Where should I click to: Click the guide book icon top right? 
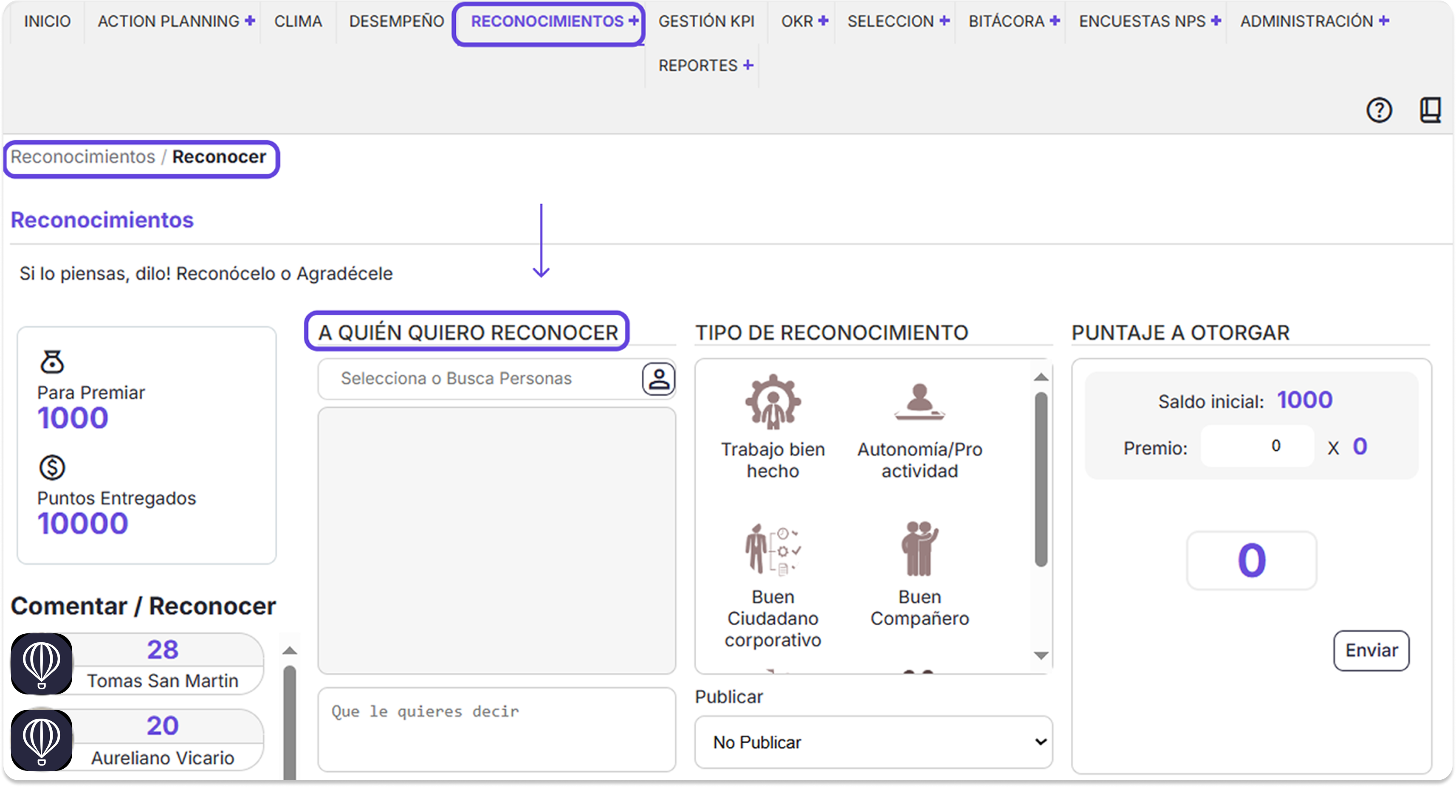point(1431,110)
